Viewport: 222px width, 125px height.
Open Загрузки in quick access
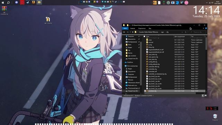tap(131, 36)
